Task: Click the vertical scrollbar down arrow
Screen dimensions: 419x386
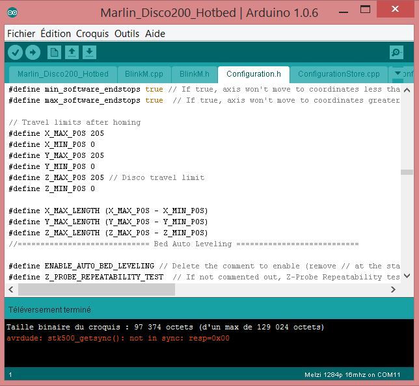Action: pyautogui.click(x=407, y=276)
